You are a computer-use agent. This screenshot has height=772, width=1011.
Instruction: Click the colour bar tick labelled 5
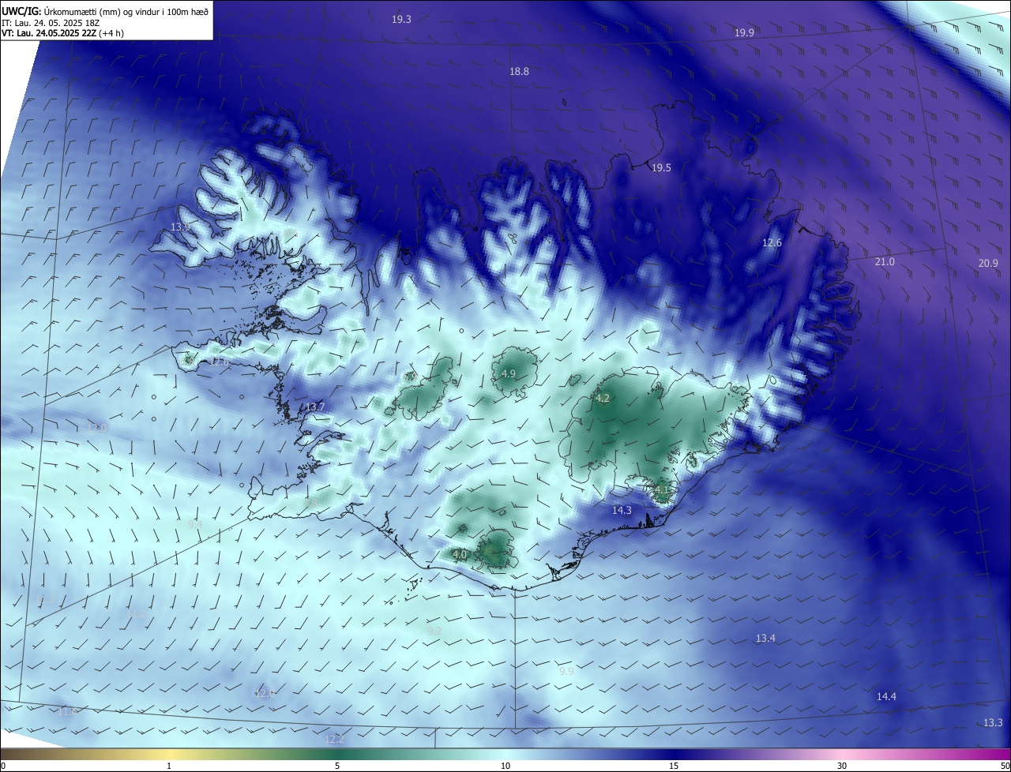coord(337,766)
